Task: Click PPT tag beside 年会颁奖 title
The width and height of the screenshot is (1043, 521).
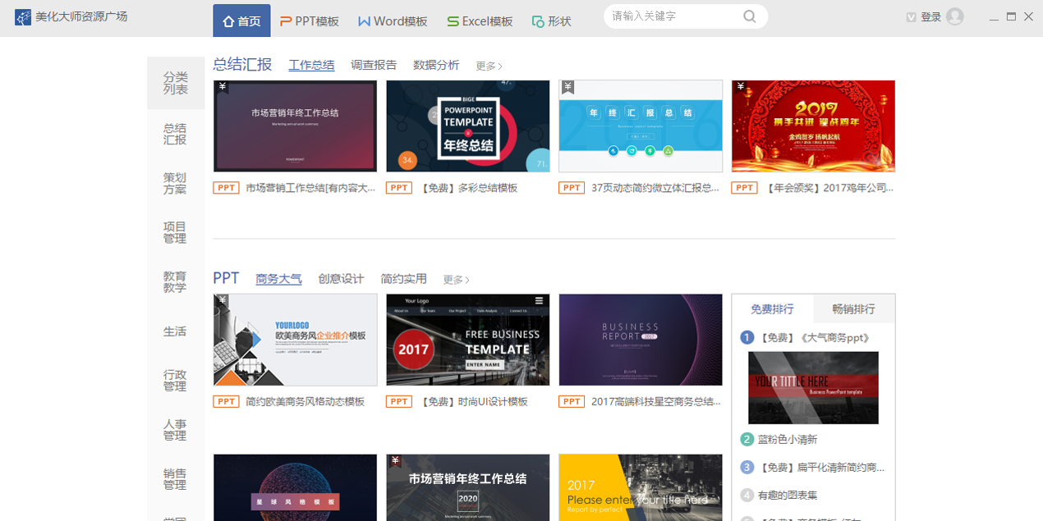Action: (x=743, y=188)
